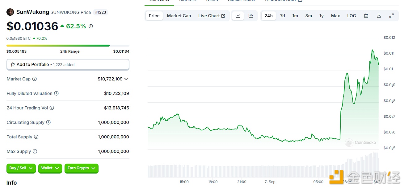Open the calendar date range picker
404x188 pixels.
366,16
